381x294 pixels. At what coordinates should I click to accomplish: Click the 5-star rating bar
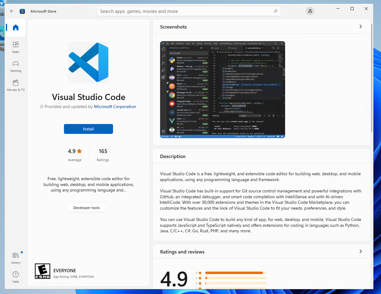click(x=236, y=273)
